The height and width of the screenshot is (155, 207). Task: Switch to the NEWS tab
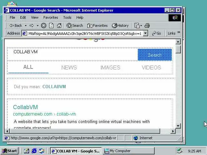tap(69, 67)
